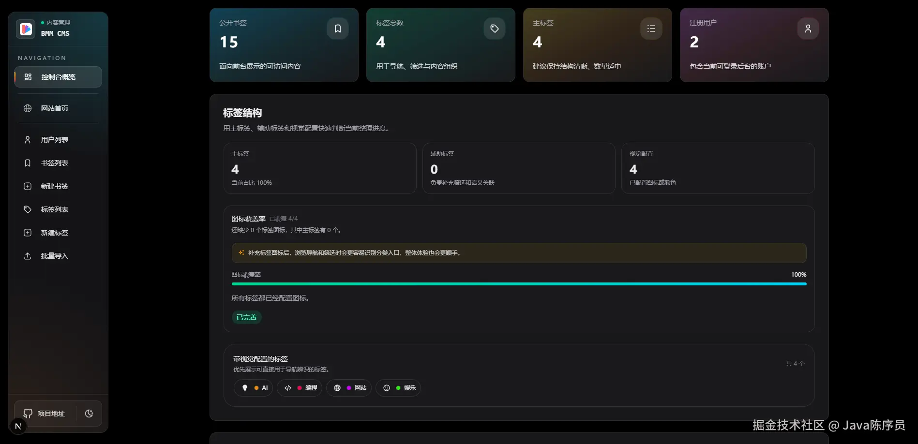The width and height of the screenshot is (918, 444).
Task: Click the 已完善 status badge
Action: point(247,317)
